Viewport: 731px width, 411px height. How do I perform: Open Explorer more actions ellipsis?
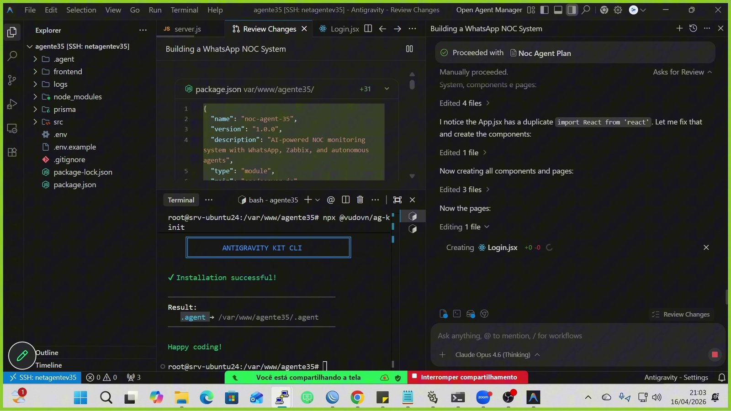143,30
